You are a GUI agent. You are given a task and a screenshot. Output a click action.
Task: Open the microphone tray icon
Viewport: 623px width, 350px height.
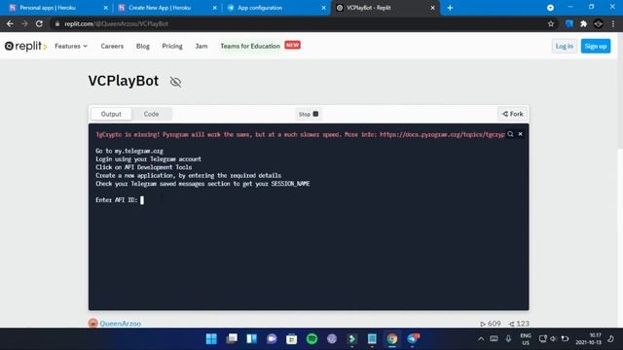508,338
